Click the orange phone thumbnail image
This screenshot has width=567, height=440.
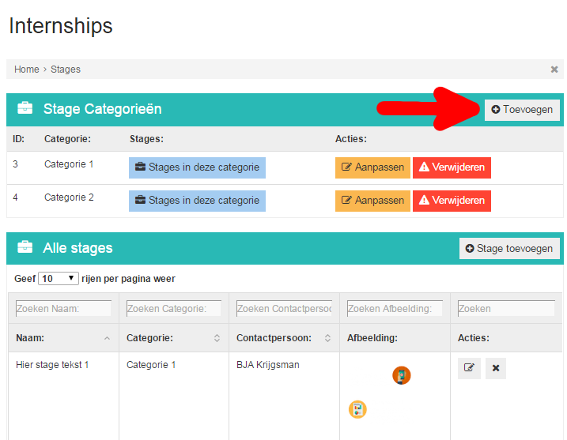coord(402,375)
